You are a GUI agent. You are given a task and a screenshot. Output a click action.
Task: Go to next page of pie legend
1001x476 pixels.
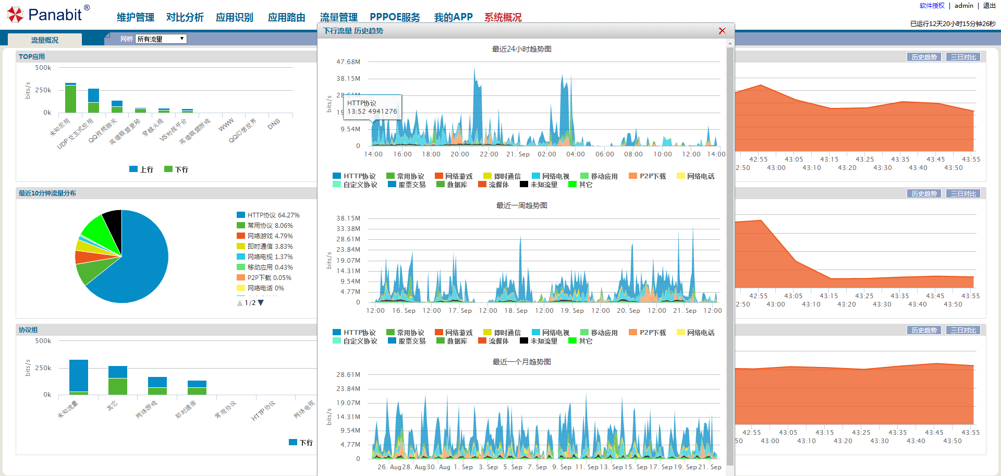[261, 303]
